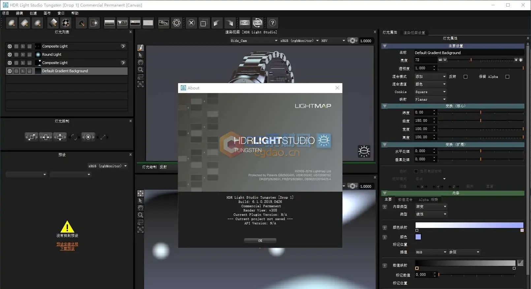This screenshot has width=531, height=289.
Task: Increment the 透明度 opacity stepper
Action: pos(434,67)
